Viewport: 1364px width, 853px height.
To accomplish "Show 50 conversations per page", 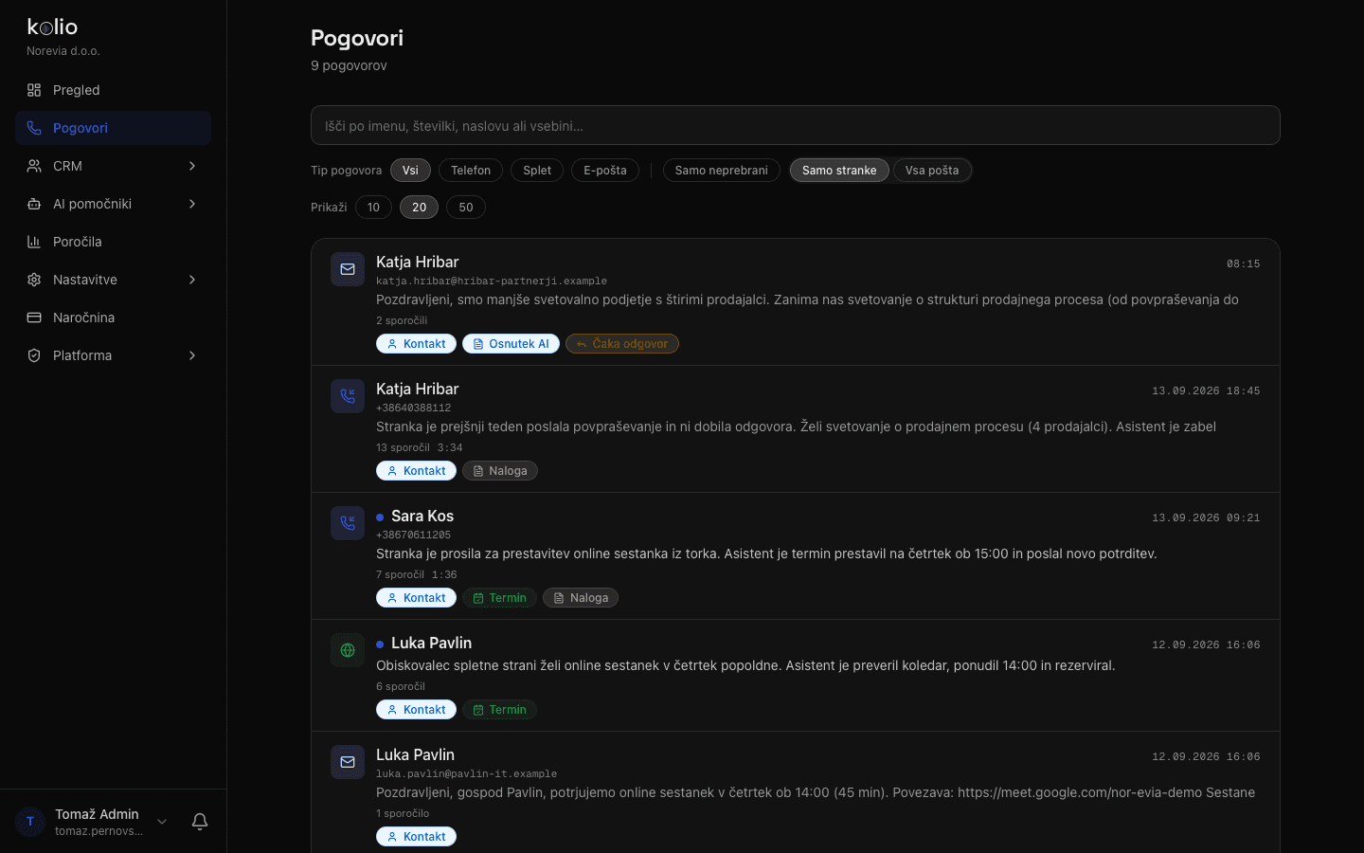I will 466,208.
